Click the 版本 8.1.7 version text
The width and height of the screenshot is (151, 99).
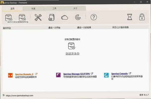pos(144,95)
